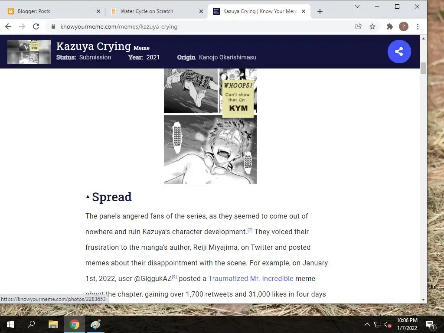Click footnote reference [7]
Image resolution: width=444 pixels, height=333 pixels.
tap(250, 230)
